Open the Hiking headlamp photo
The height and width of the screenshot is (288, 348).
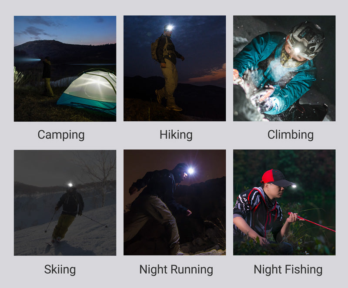[175, 68]
